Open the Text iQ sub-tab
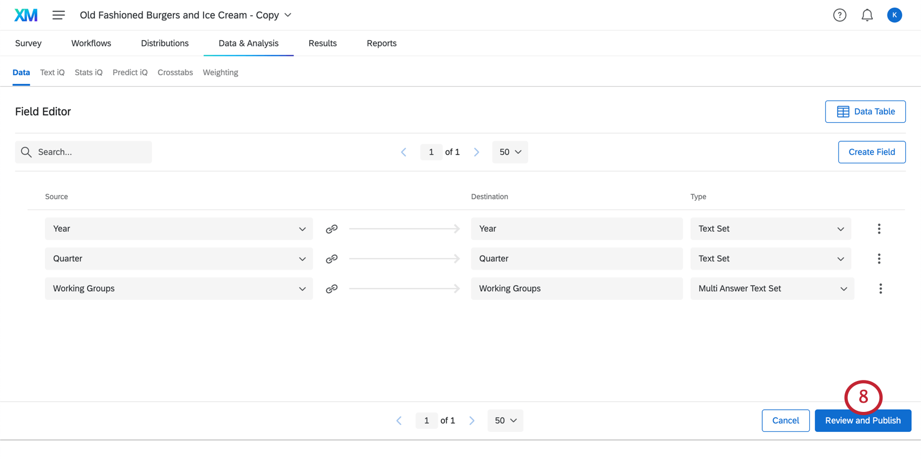 [x=52, y=73]
